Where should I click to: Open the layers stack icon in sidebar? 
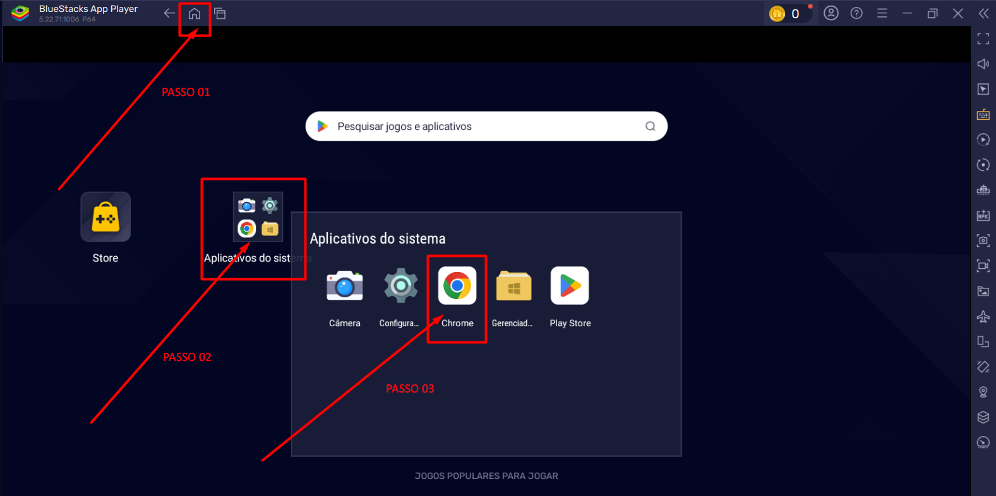point(983,417)
